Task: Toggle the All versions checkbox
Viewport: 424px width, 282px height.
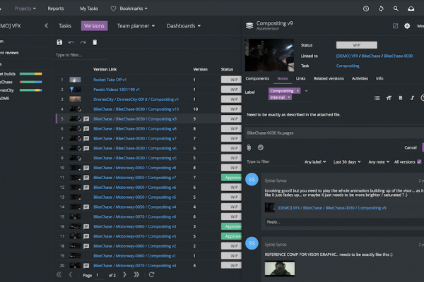Action: (x=419, y=162)
